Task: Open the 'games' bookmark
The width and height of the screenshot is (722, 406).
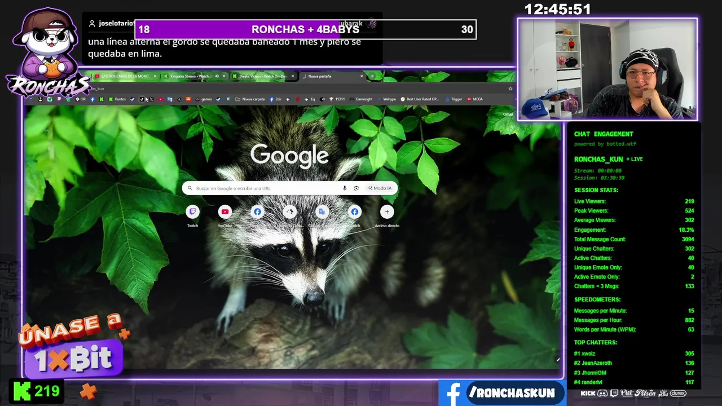Action: coord(203,99)
